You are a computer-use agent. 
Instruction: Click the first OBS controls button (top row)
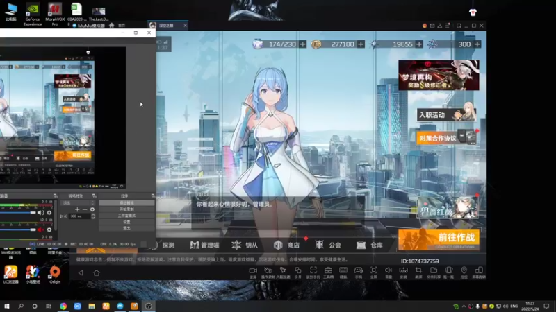pos(126,203)
